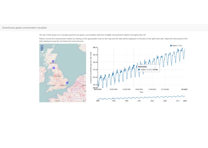Click the London label on the map
The image size is (208, 148).
[x=62, y=85]
